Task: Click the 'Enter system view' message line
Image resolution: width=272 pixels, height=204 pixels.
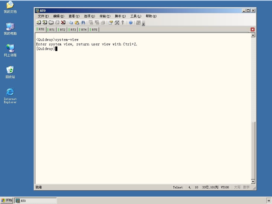Action: tap(87, 44)
